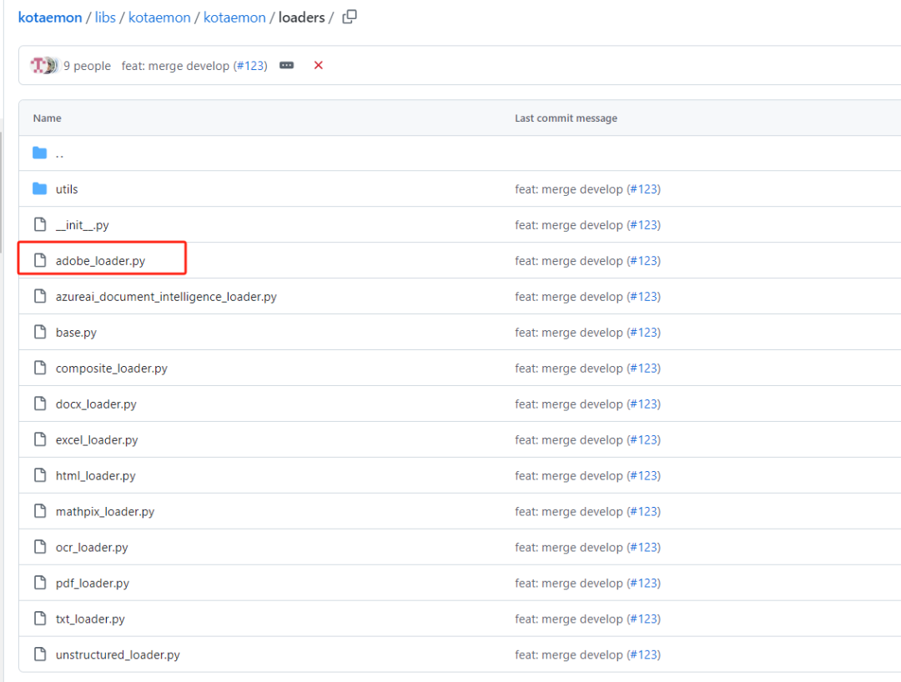Viewport: 901px width, 682px height.
Task: Click the utils folder icon
Action: coord(40,188)
